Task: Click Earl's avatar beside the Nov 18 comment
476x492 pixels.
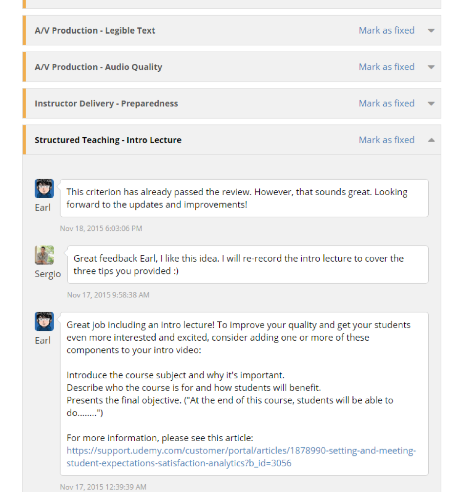Action: point(44,188)
